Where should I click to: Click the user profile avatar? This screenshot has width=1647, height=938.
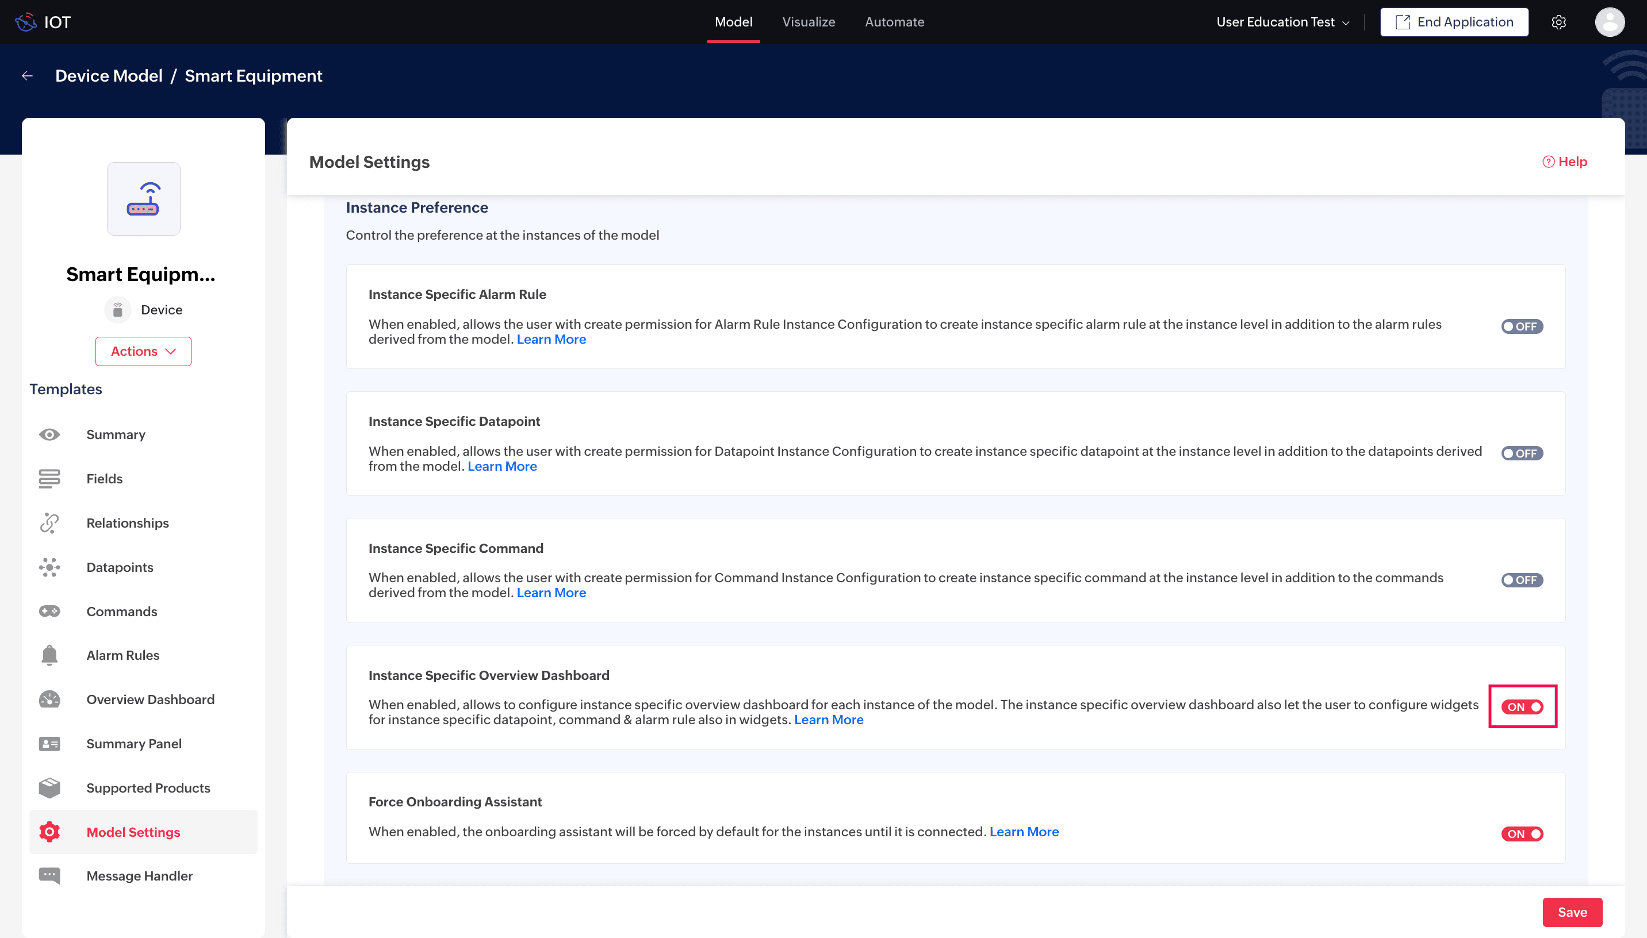coord(1609,22)
